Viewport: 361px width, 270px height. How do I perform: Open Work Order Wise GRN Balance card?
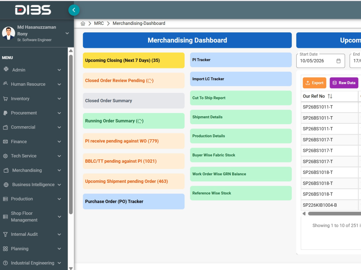click(x=241, y=174)
